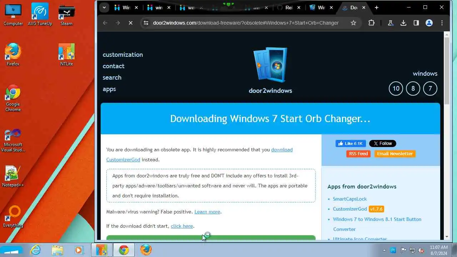The height and width of the screenshot is (257, 457).
Task: Open Windows Media Player from taskbar
Action: pos(79,250)
